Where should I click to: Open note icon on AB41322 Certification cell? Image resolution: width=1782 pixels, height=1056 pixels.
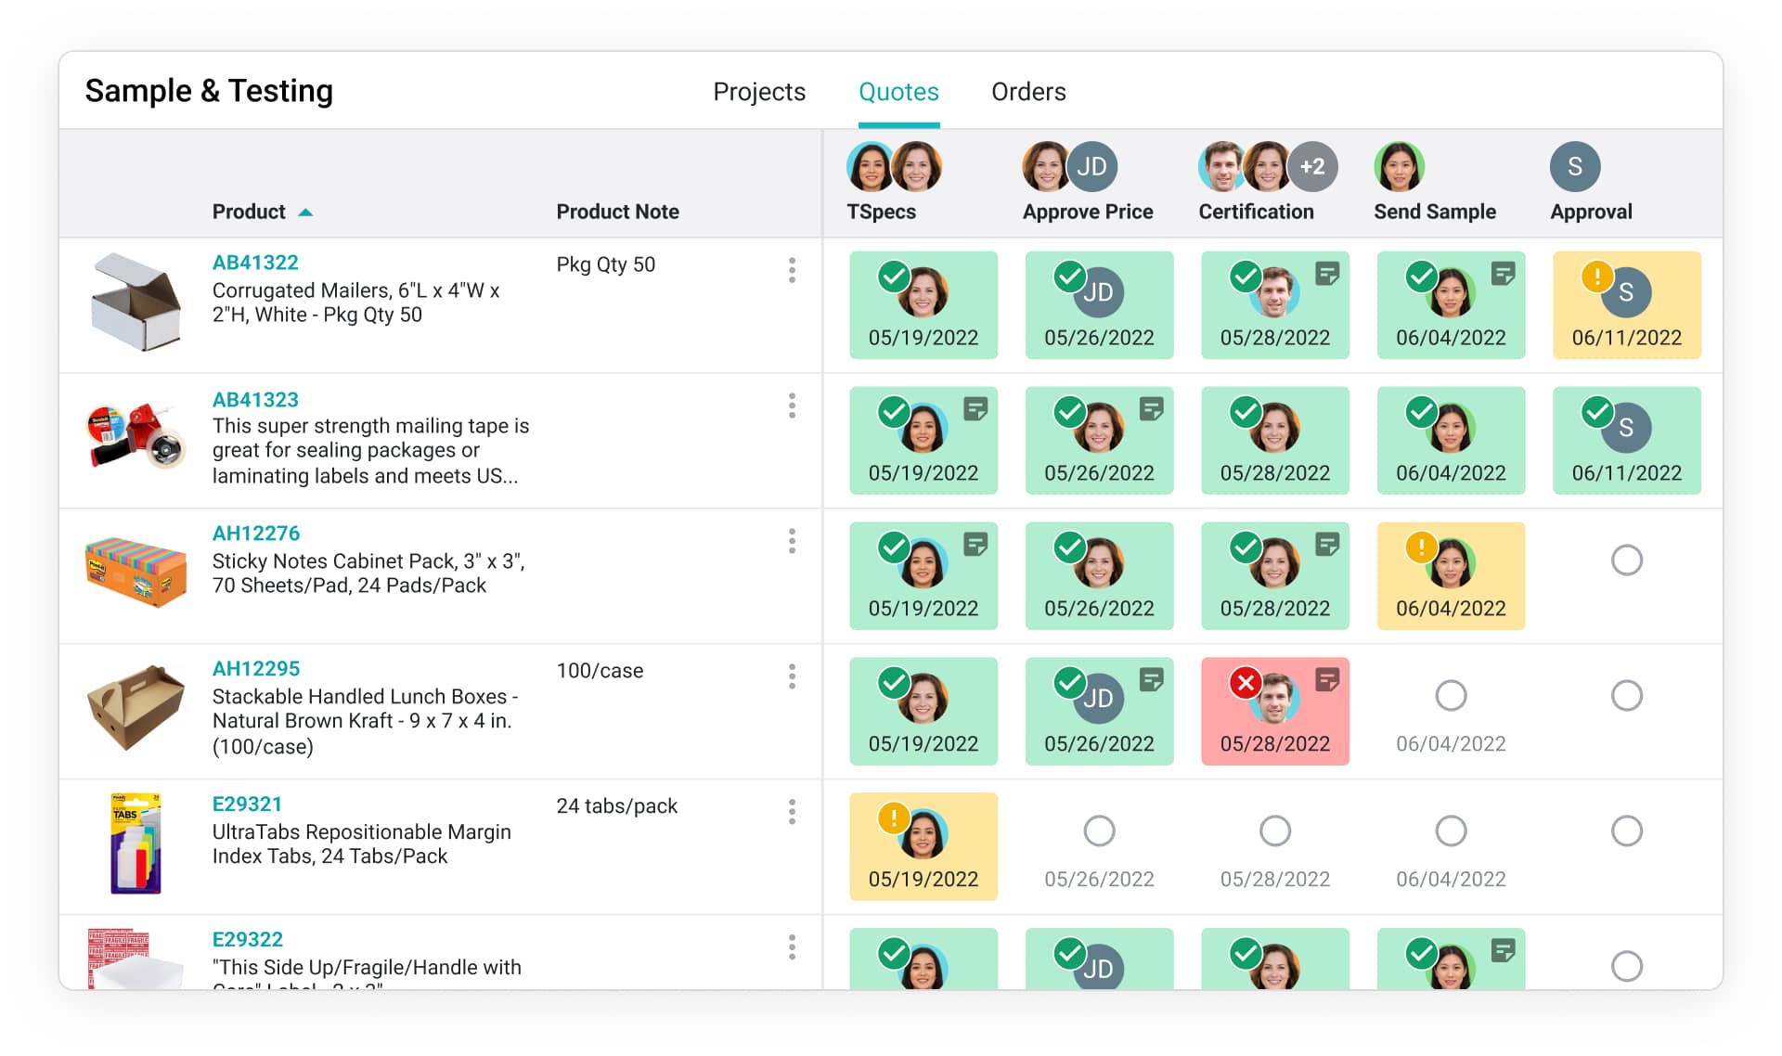1327,274
